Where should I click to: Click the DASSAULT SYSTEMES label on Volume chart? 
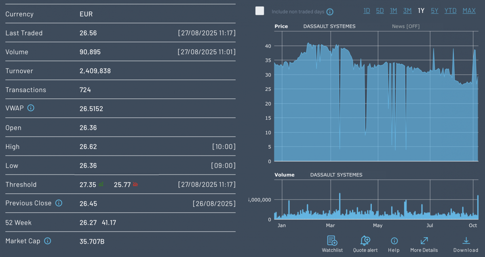336,175
